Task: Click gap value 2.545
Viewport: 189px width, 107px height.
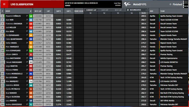Action: pos(69,104)
